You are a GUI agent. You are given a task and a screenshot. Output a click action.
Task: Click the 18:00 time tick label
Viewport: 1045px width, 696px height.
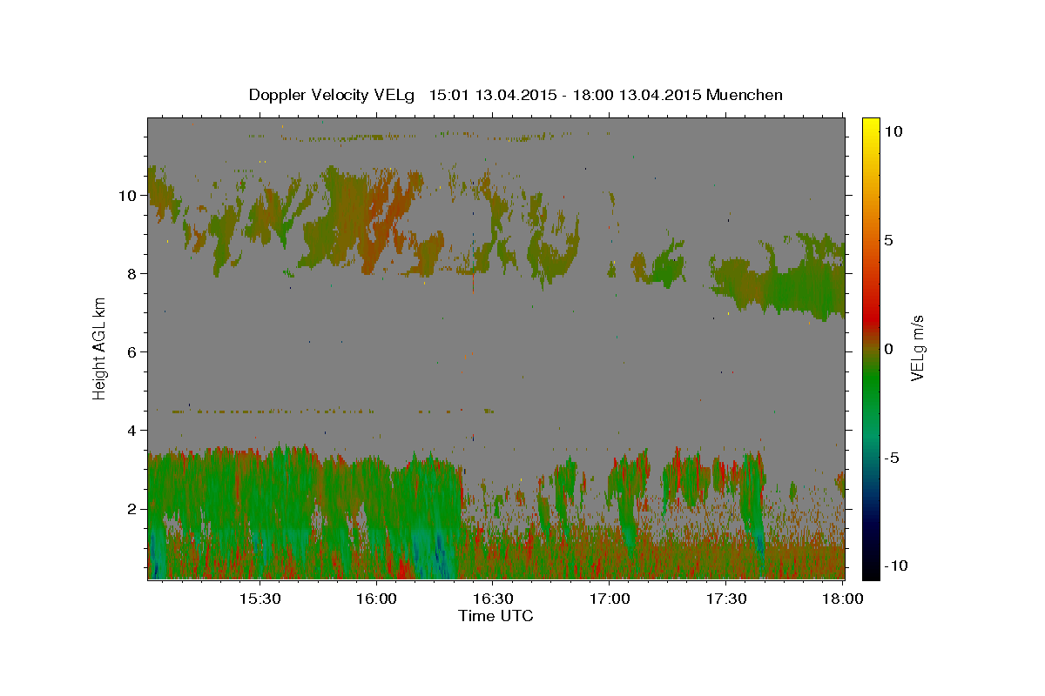(842, 599)
